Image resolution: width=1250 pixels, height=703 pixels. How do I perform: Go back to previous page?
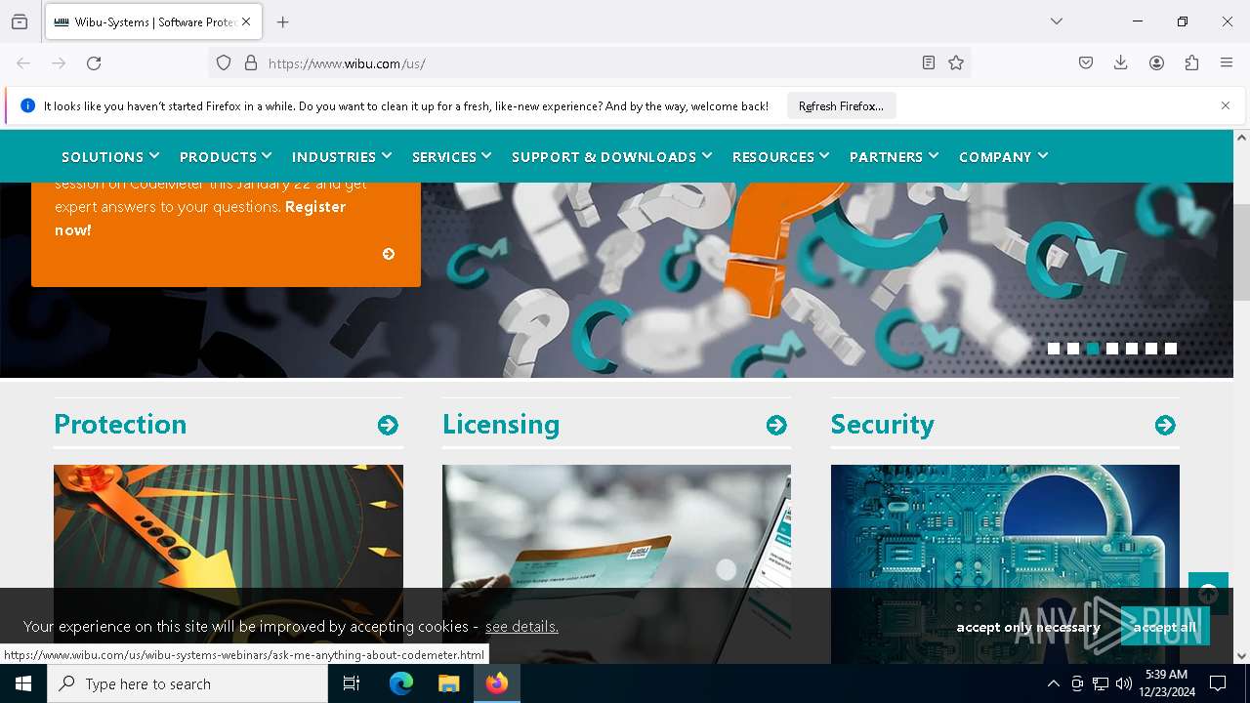click(x=23, y=63)
